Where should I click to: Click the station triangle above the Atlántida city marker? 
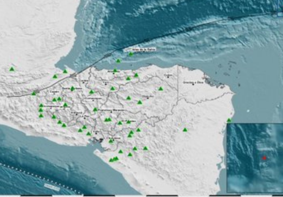coord(115,70)
